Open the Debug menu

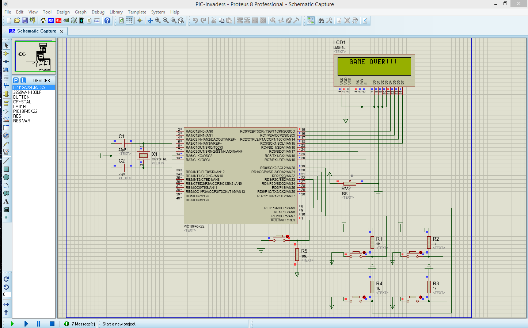[x=98, y=12]
